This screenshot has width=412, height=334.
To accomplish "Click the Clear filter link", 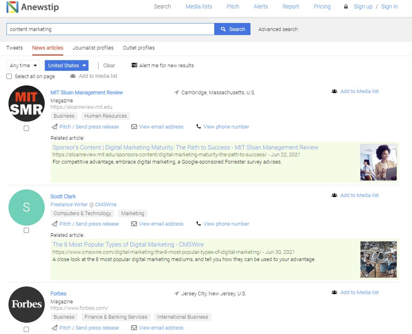I will (109, 65).
